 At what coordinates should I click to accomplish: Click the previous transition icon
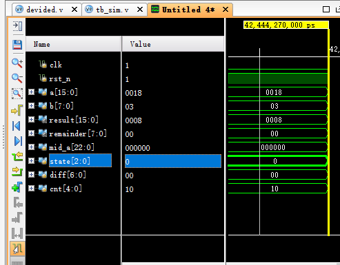[x=17, y=156]
